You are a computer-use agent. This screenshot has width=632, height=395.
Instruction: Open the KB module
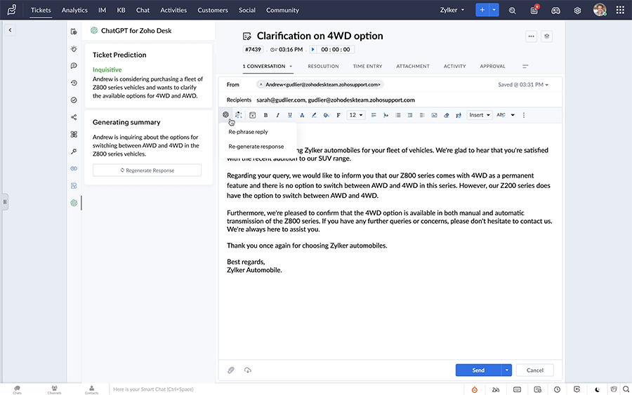(121, 10)
